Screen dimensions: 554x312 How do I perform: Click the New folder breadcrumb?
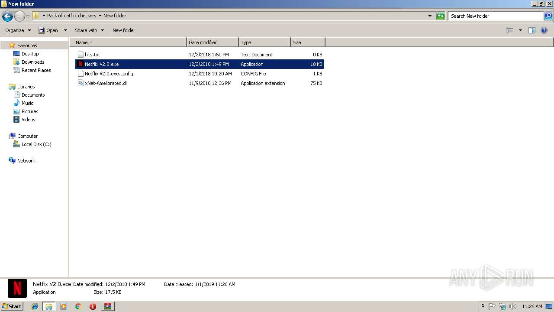[115, 16]
